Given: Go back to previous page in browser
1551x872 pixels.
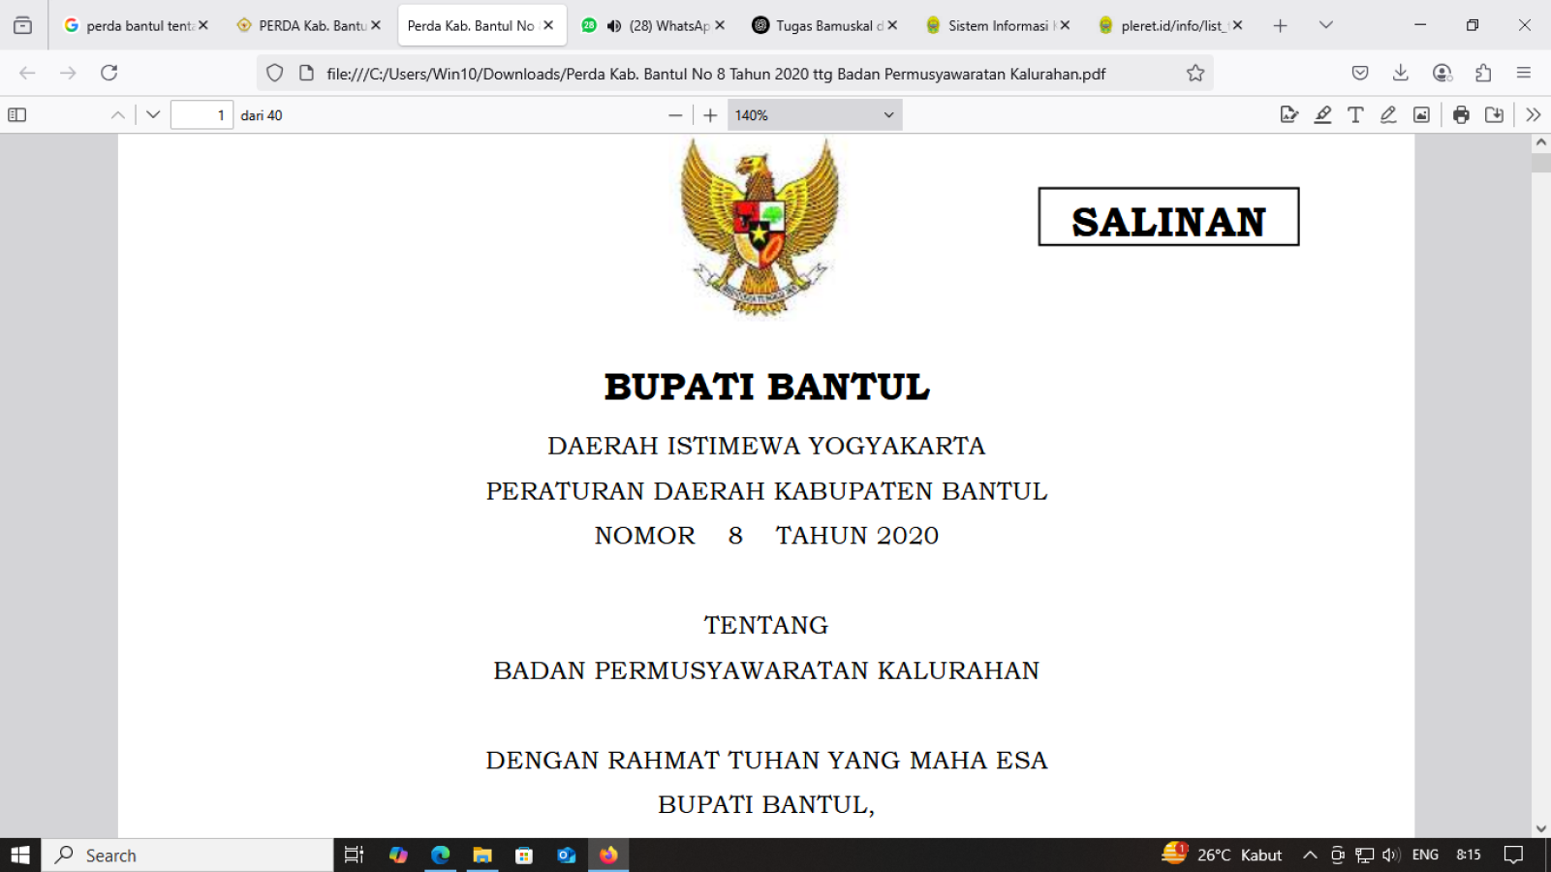Looking at the screenshot, I should coord(27,73).
